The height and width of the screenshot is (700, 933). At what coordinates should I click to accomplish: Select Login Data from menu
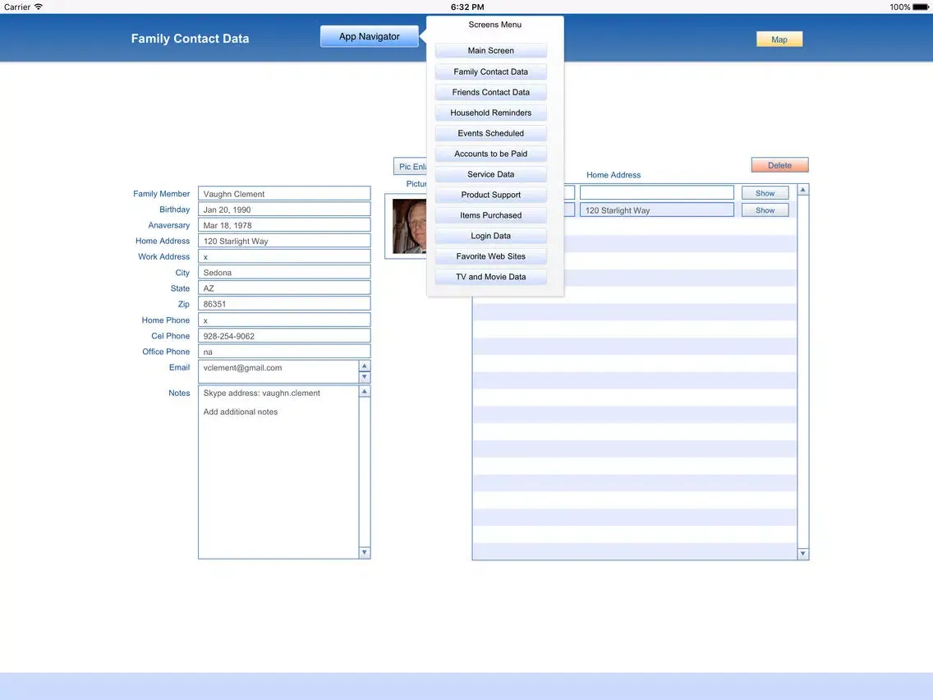(x=490, y=236)
